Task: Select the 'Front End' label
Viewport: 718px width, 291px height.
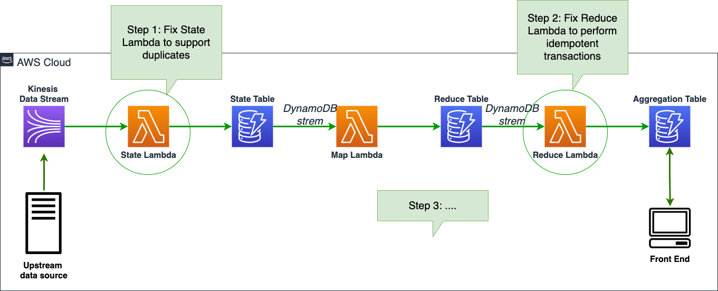Action: coord(670,259)
